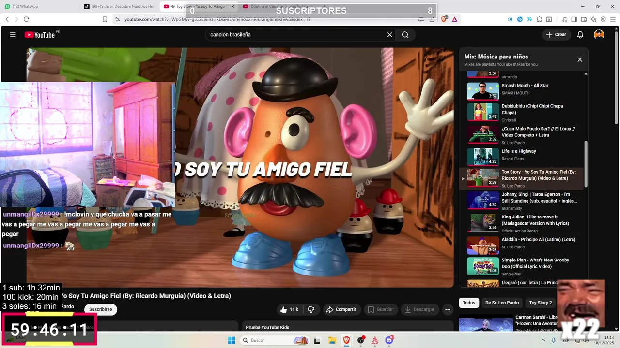Open the Windows Start menu
The image size is (620, 348).
point(231,340)
